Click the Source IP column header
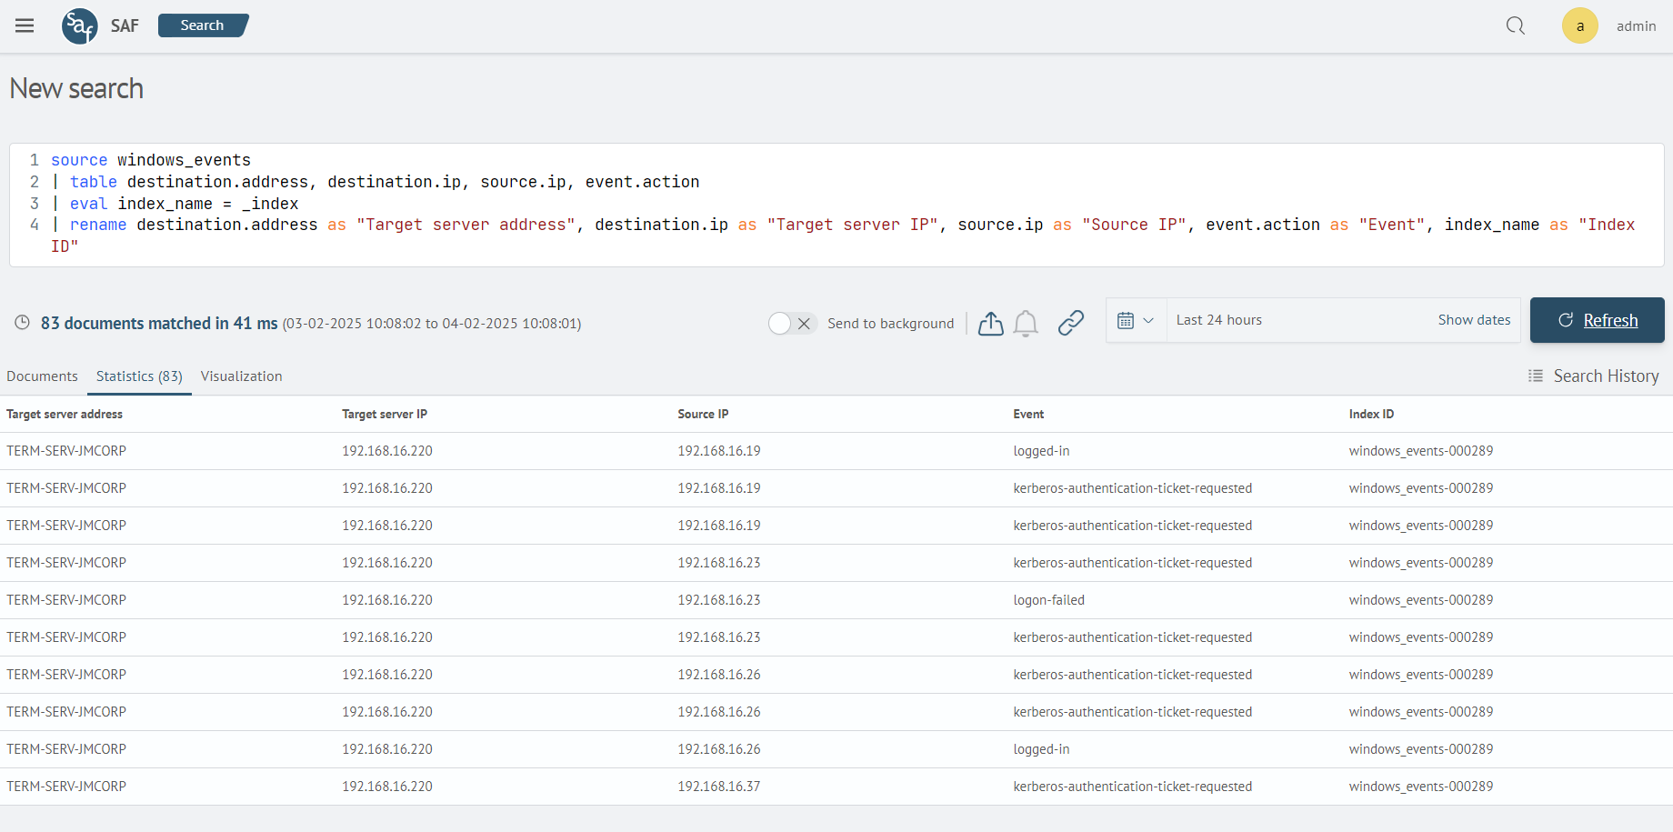1673x832 pixels. 703,414
